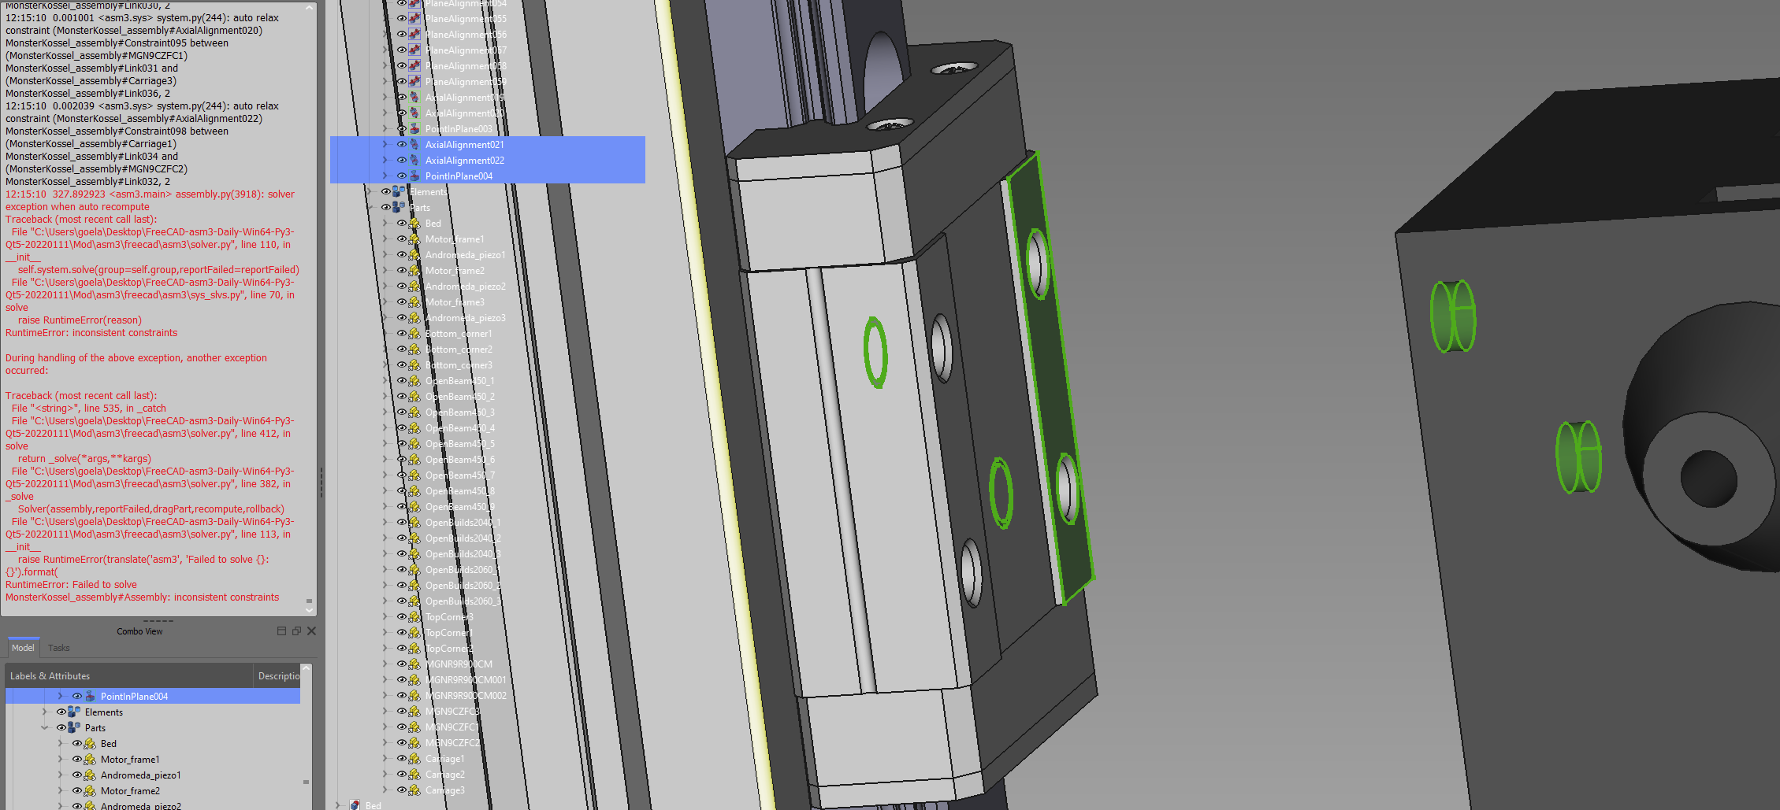Image resolution: width=1780 pixels, height=810 pixels.
Task: Toggle visibility of PlaneAlignment056
Action: tap(402, 34)
